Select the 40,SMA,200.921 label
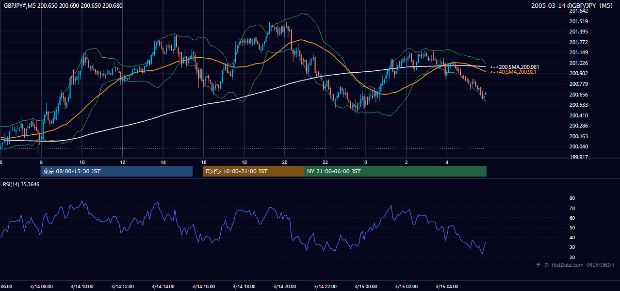The width and height of the screenshot is (620, 291). [513, 72]
